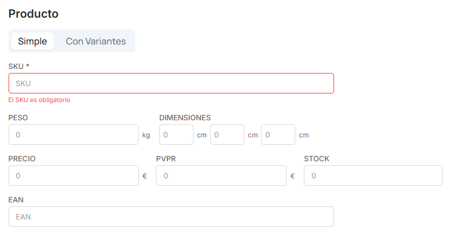The width and height of the screenshot is (450, 236).
Task: Click the SKU * field label
Action: tap(19, 67)
